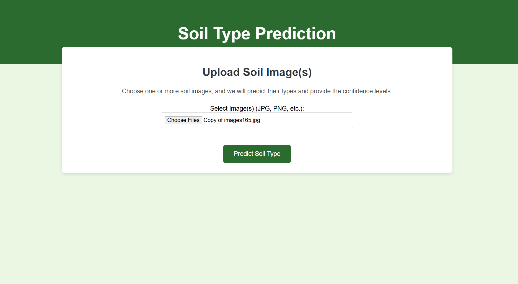
Task: Click the Upload Soil Image(s) heading
Action: [x=257, y=72]
